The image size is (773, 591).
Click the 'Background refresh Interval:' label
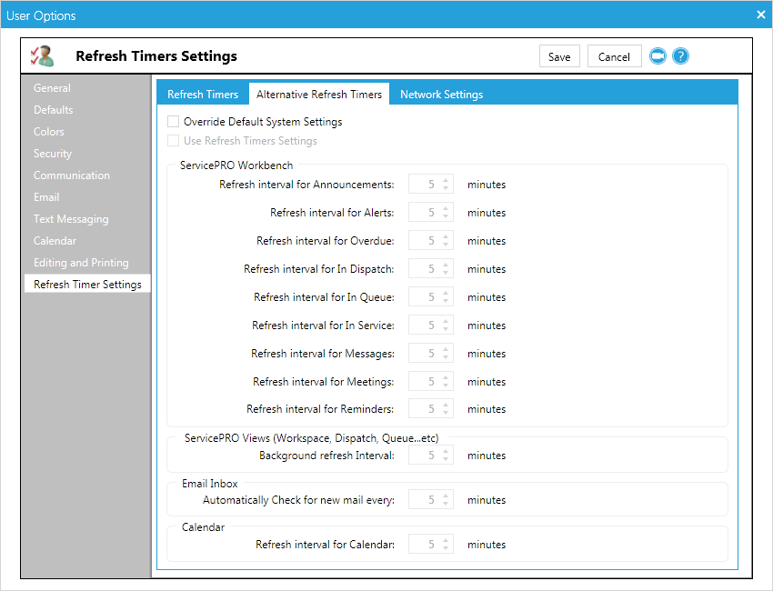pyautogui.click(x=326, y=456)
